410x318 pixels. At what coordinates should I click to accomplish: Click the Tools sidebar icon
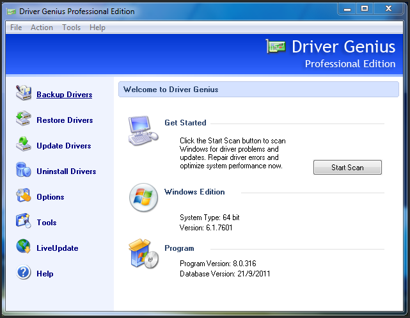click(23, 221)
